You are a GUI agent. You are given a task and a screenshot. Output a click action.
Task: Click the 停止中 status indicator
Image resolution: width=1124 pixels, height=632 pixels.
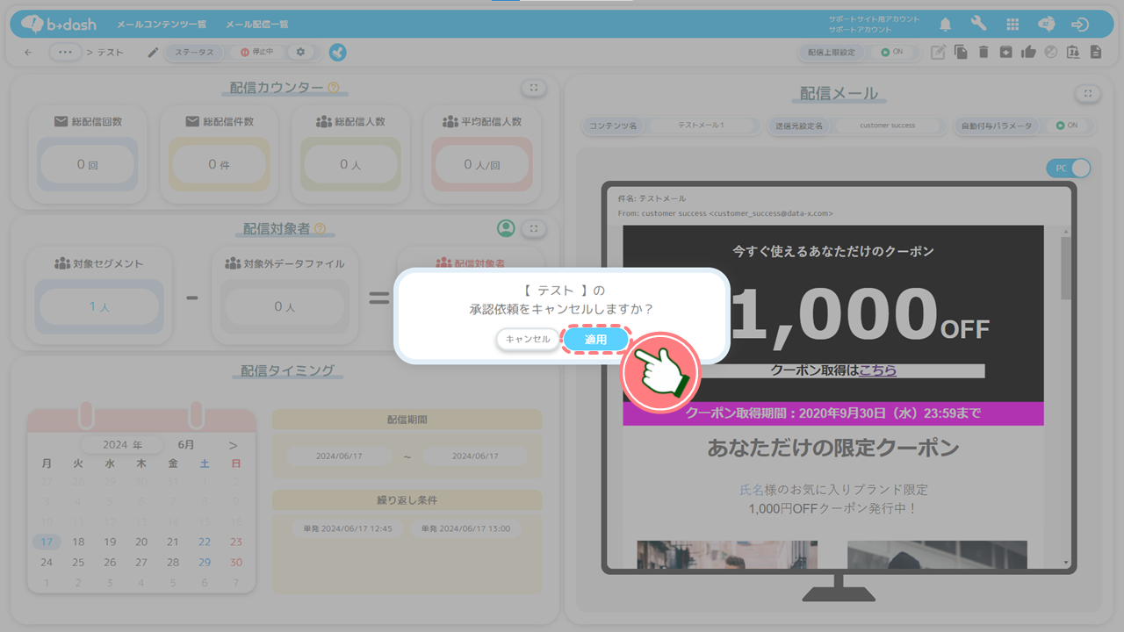pyautogui.click(x=257, y=53)
